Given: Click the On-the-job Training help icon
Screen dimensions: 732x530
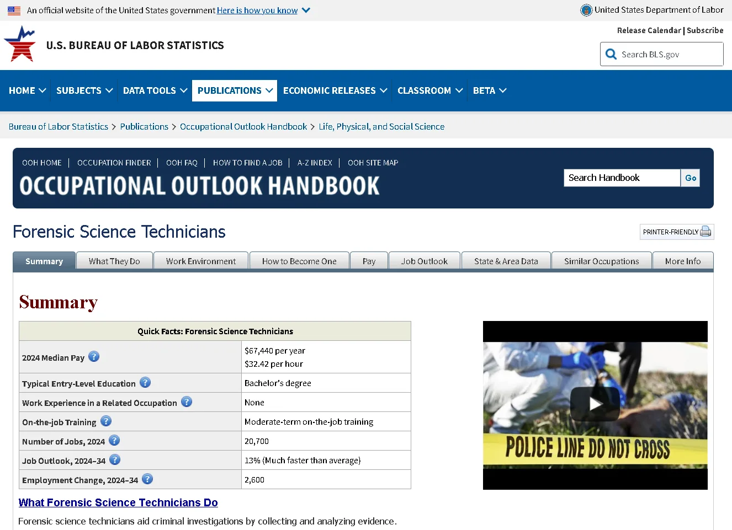Looking at the screenshot, I should [x=106, y=421].
